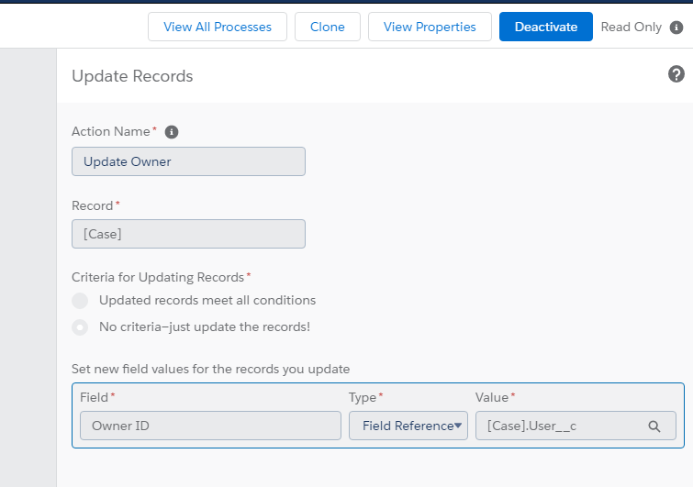The height and width of the screenshot is (487, 693).
Task: Click the 'Criteria for Updating Records' label
Action: click(x=158, y=277)
